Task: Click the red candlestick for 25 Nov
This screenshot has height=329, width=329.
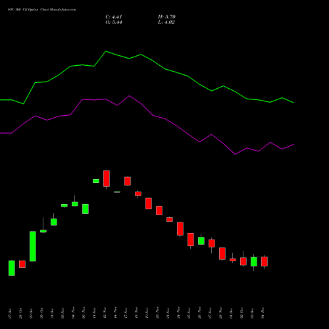Action: click(191, 240)
